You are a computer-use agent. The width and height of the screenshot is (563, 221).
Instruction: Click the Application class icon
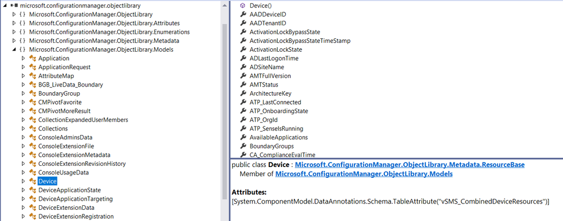point(33,58)
